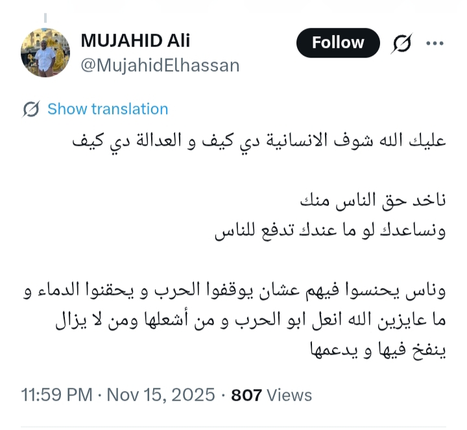
Task: Click the Nov 15, 2025 date
Action: 161,394
